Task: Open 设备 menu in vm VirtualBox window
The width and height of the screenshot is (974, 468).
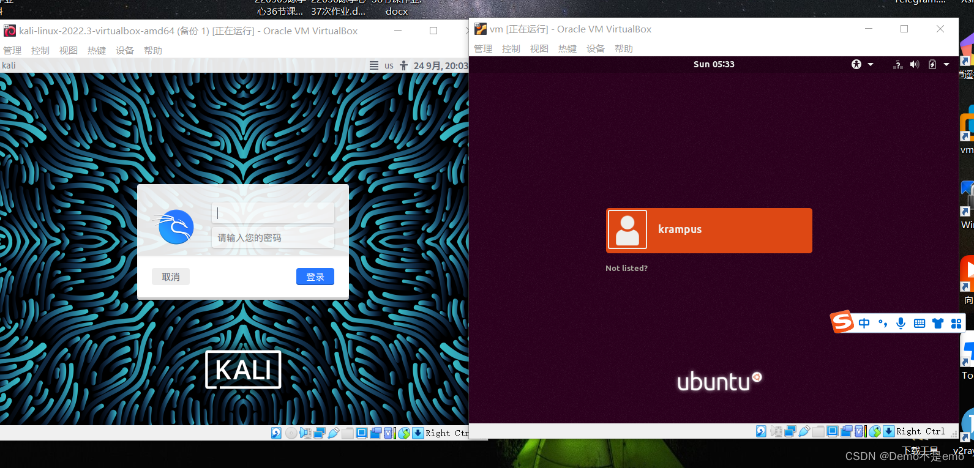Action: coord(596,48)
